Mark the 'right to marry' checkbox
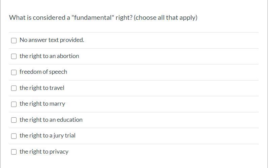Viewport: 269px width, 168px height. point(14,104)
